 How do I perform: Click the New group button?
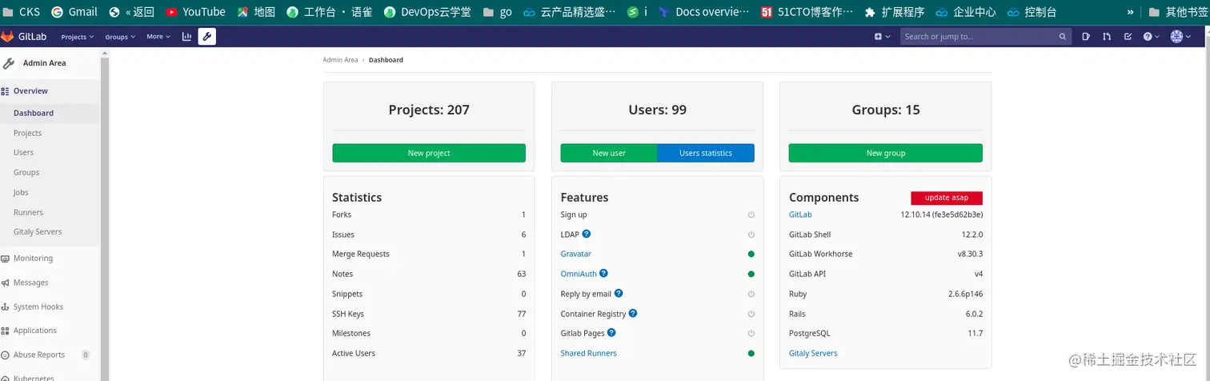886,153
